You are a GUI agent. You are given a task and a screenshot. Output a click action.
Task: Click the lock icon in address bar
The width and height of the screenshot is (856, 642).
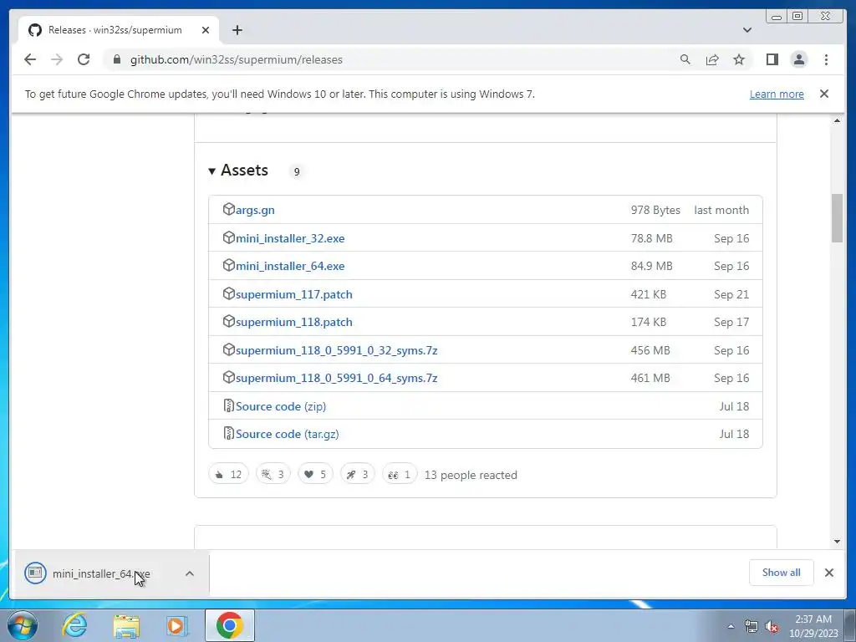(x=117, y=59)
